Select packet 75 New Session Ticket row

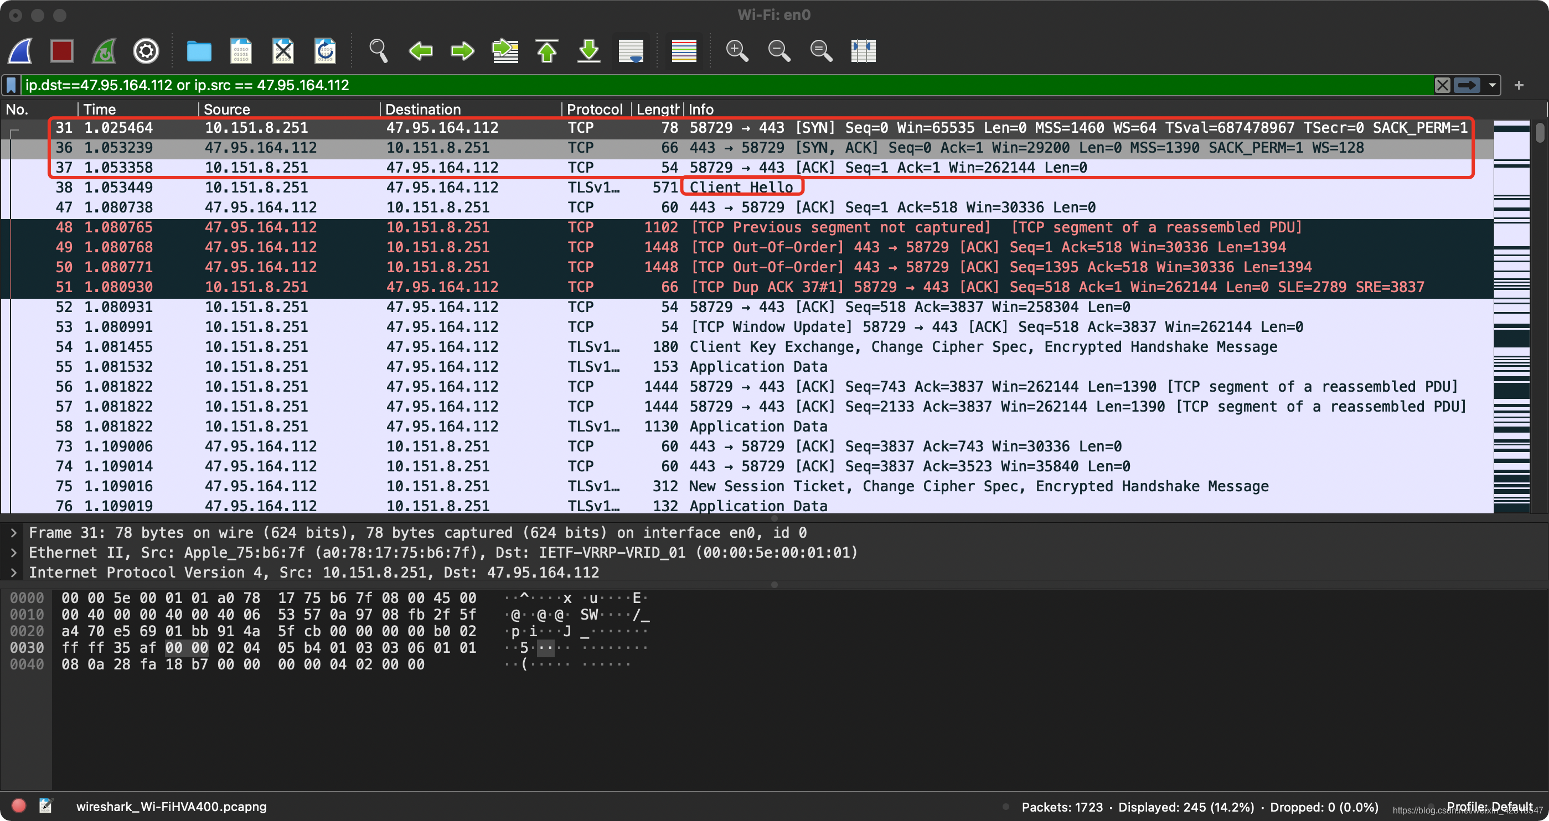[x=747, y=486]
